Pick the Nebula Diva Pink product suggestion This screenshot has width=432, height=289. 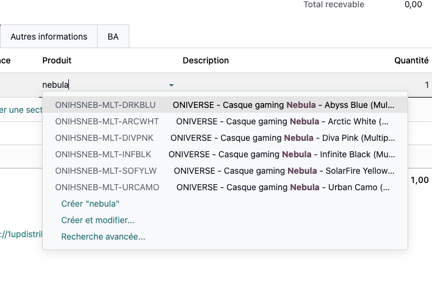click(225, 138)
